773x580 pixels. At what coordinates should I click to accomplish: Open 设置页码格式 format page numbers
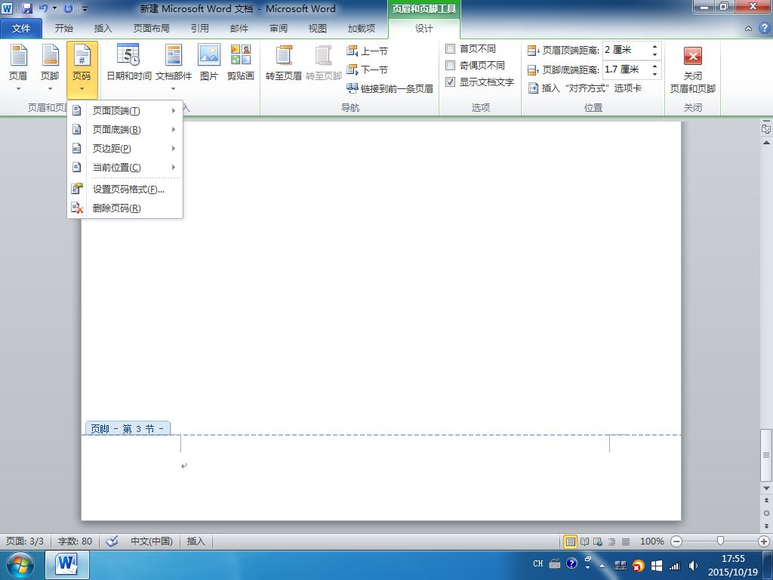[125, 190]
